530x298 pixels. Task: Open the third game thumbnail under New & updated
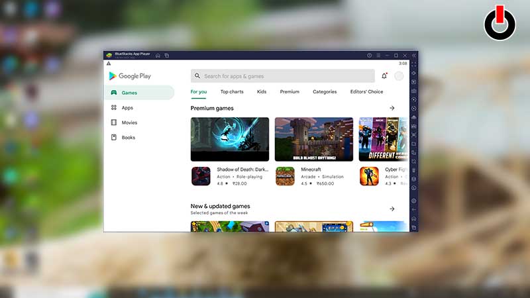(x=384, y=226)
